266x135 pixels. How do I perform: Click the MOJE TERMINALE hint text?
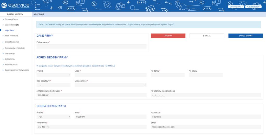point(76,66)
